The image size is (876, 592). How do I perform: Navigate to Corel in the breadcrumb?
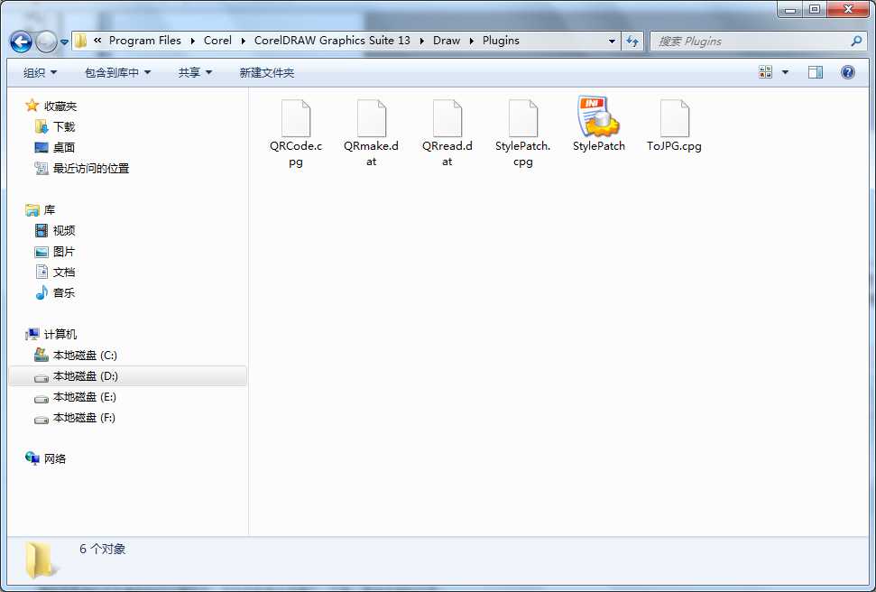[217, 41]
